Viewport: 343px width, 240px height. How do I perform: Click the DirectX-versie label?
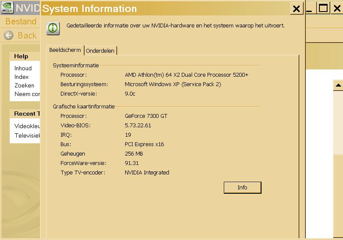78,94
